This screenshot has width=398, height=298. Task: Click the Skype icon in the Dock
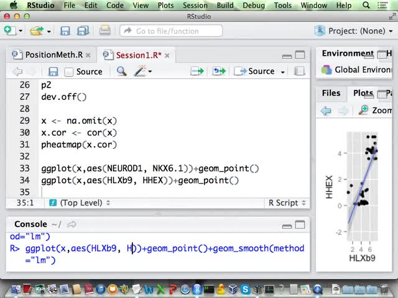[x=245, y=289]
